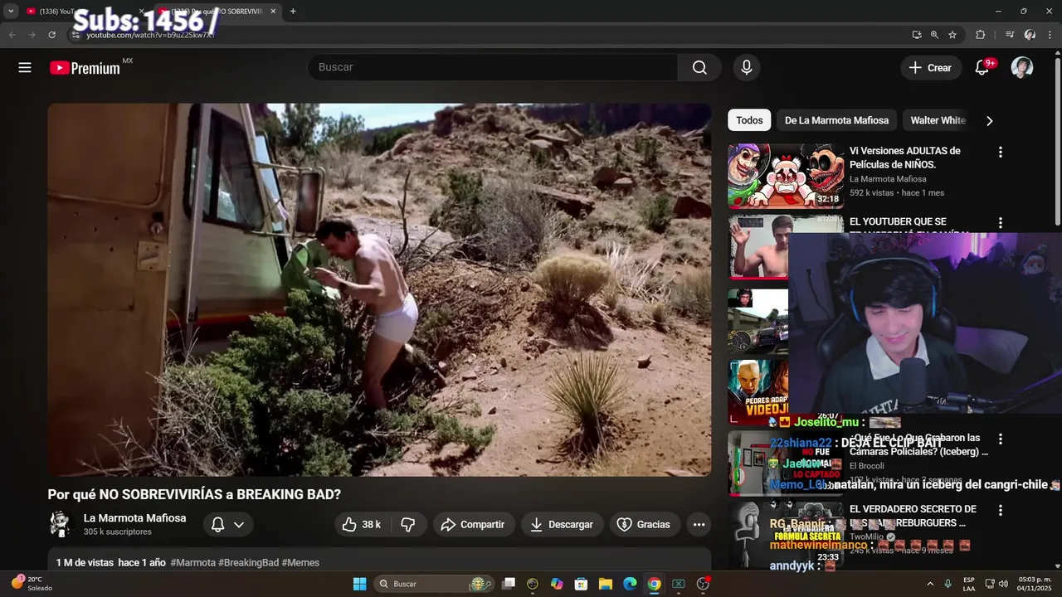Screen dimensions: 1062x597
Task: Select the 'Walter White' chip
Action: point(938,120)
